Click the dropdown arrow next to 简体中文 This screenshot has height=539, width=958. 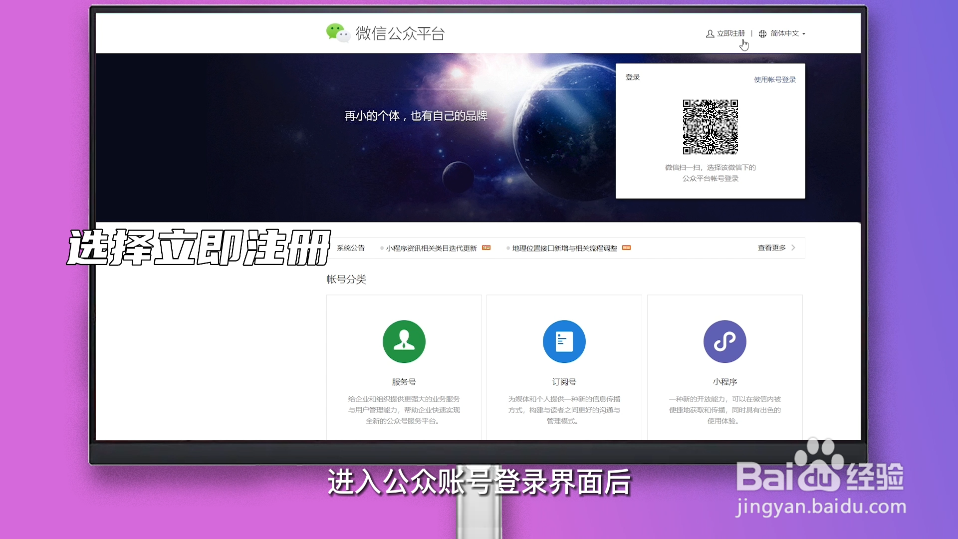pos(804,34)
